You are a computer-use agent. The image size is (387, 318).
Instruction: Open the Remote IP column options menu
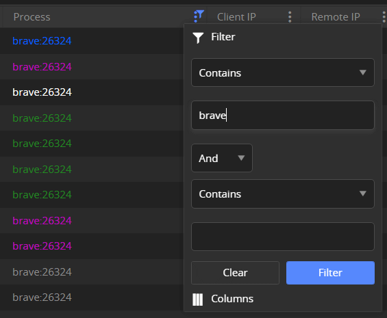[x=384, y=17]
